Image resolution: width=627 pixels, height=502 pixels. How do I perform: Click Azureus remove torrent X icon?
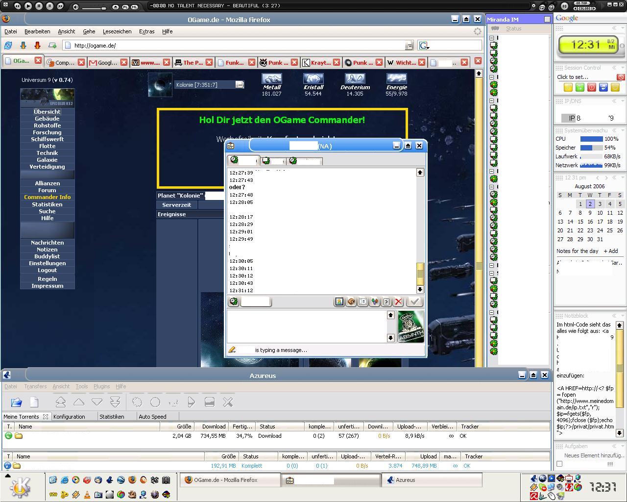[228, 402]
